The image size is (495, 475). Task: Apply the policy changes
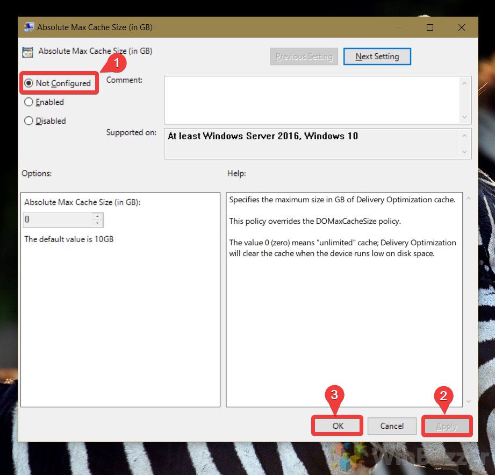pyautogui.click(x=447, y=427)
